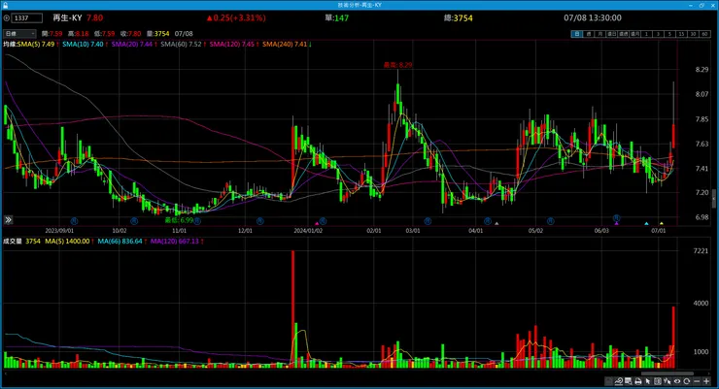Click the lock icon in title bar
This screenshot has height=389, width=719.
(x=5, y=5)
